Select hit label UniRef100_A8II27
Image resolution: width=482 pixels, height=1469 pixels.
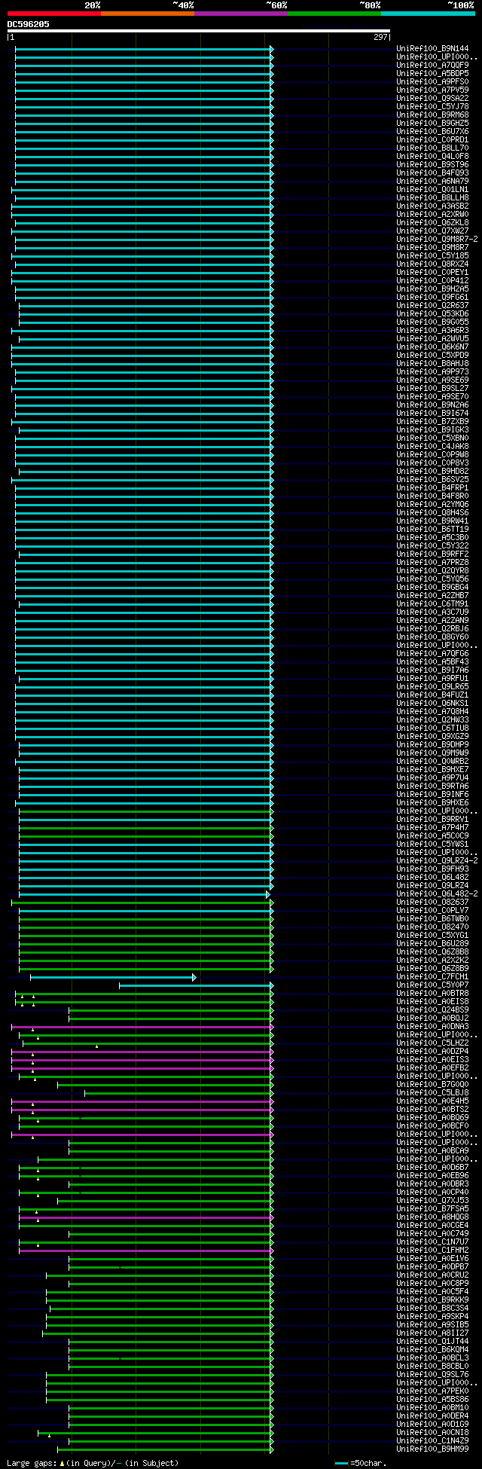(432, 1333)
